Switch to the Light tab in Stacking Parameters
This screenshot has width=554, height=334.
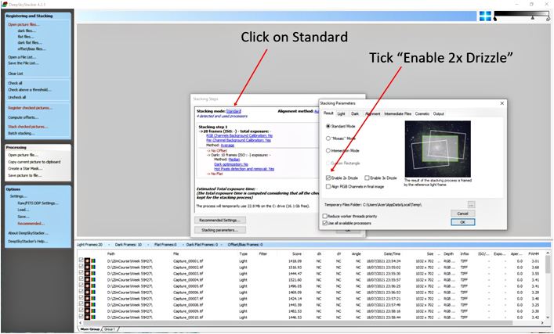[x=342, y=113]
